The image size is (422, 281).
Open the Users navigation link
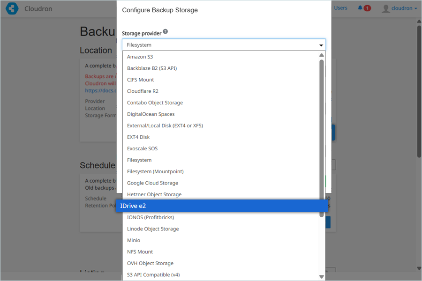340,8
